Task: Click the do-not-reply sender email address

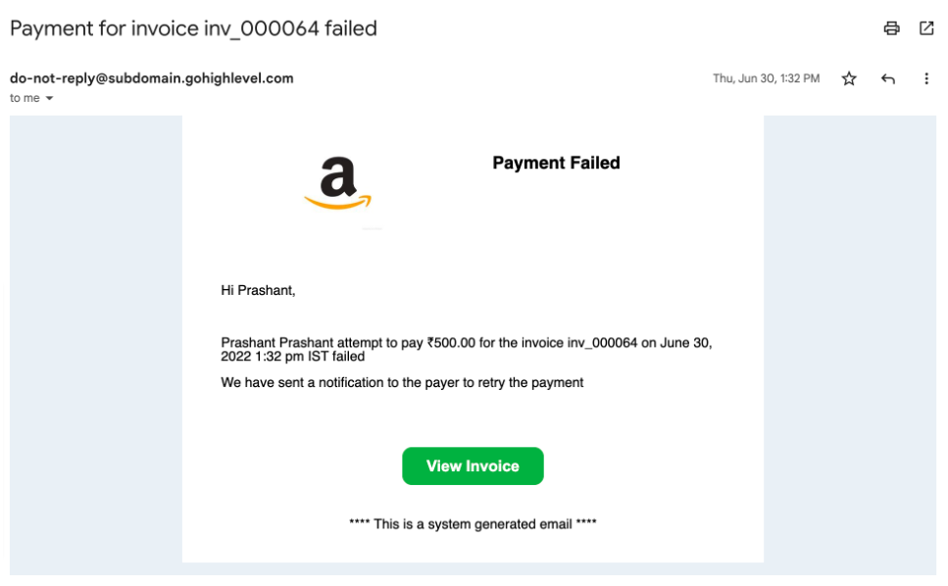Action: (x=152, y=78)
